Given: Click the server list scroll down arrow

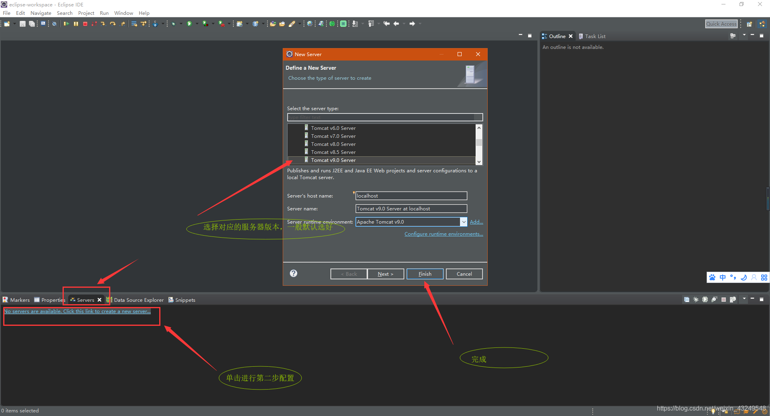Looking at the screenshot, I should point(479,162).
